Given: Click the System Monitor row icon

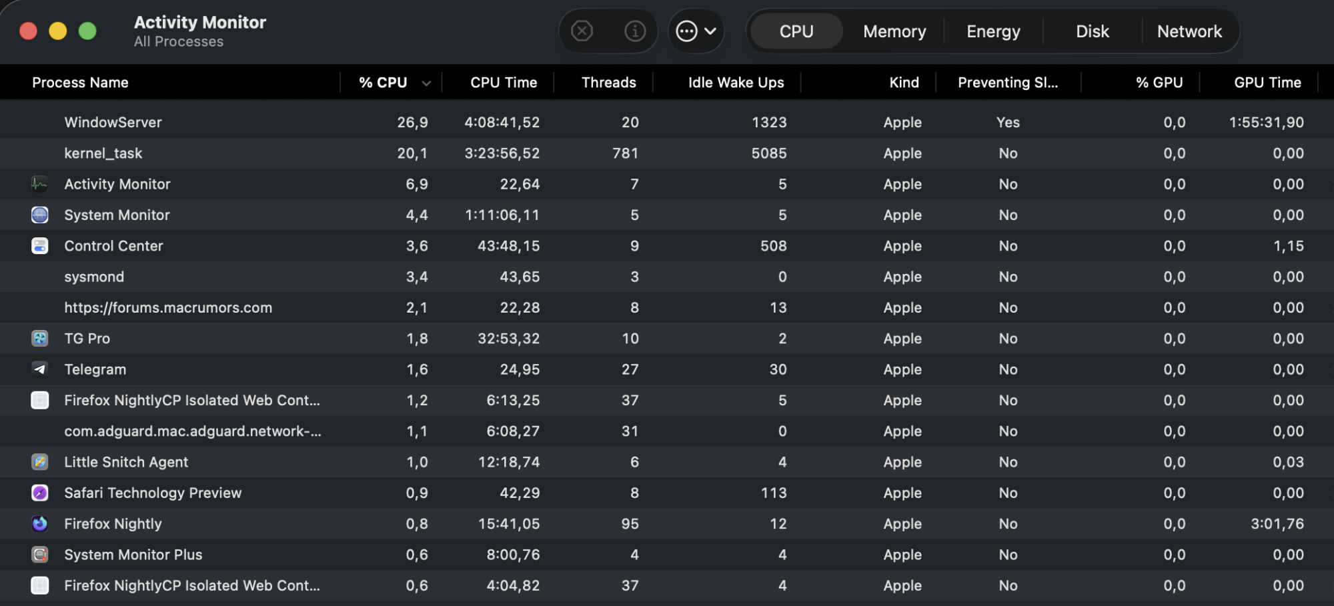Looking at the screenshot, I should (39, 215).
